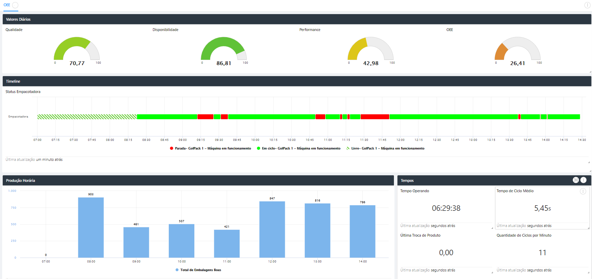Image resolution: width=592 pixels, height=279 pixels.
Task: Click the Empacotadora row label in timeline
Action: (x=18, y=116)
